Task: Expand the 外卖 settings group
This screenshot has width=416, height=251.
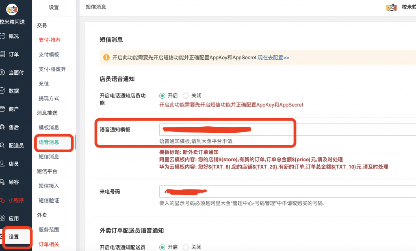Action: click(x=43, y=215)
